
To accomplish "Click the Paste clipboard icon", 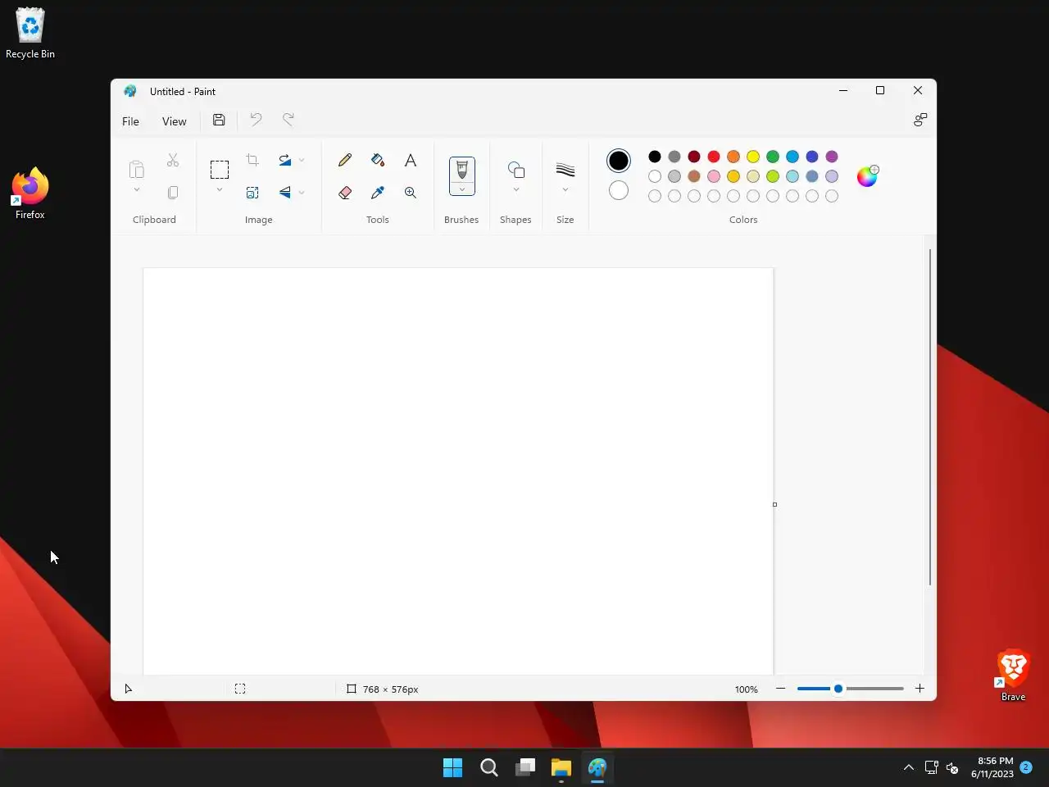I will tap(137, 170).
